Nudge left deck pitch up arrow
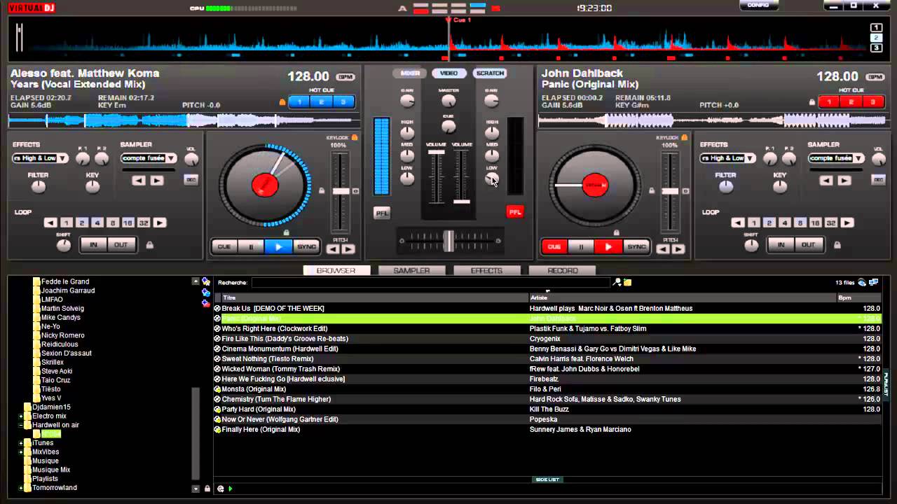Viewport: 897px width, 504px height. (x=348, y=248)
